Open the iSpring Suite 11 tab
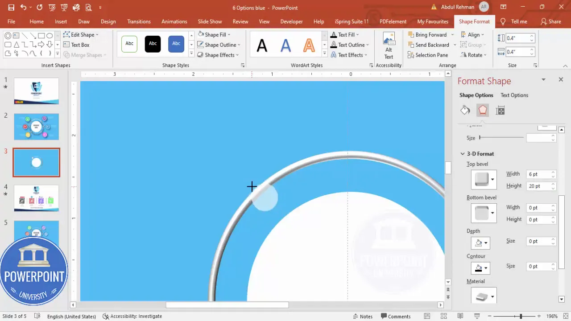This screenshot has height=321, width=571. point(352,21)
